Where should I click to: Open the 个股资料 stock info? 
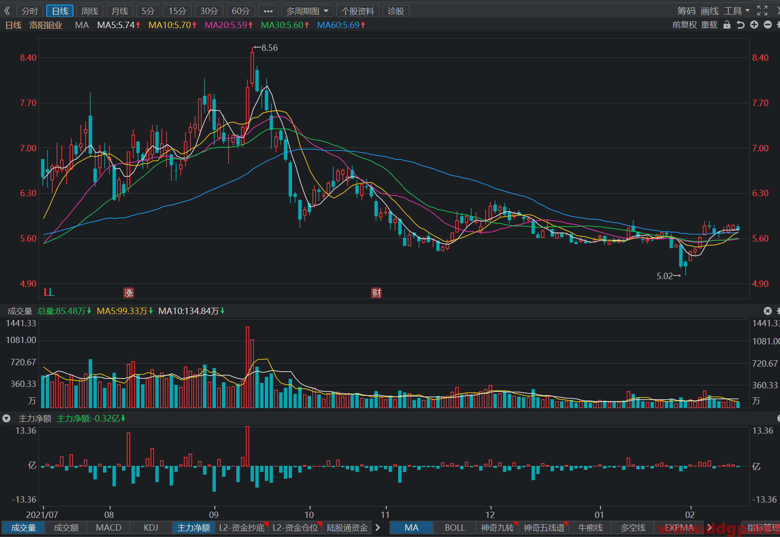coord(358,11)
